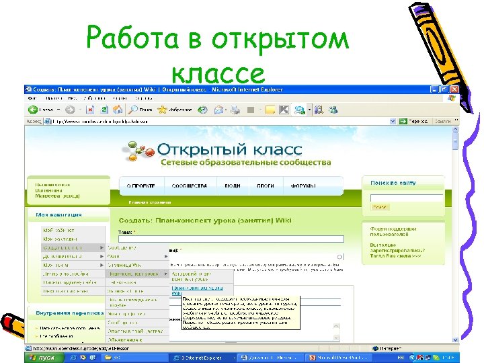Image resolution: width=484 pixels, height=363 pixels.
Task: Open the Файл menu in the browser
Action: click(32, 98)
